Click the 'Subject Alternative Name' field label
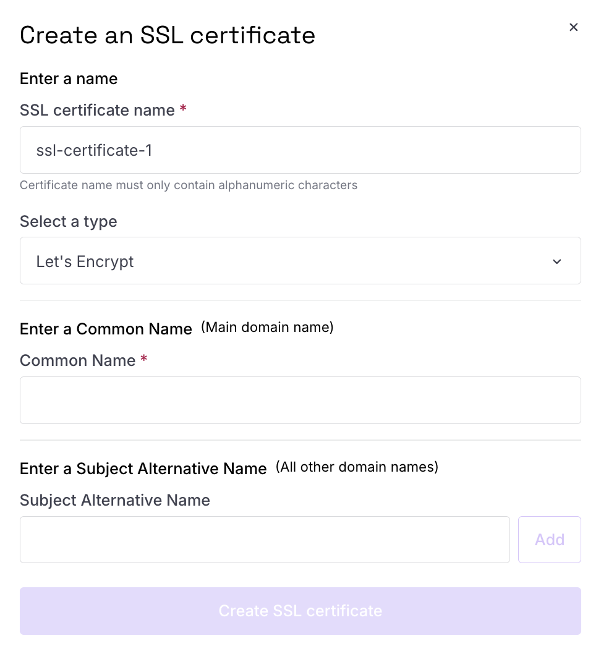The image size is (601, 654). pyautogui.click(x=114, y=500)
